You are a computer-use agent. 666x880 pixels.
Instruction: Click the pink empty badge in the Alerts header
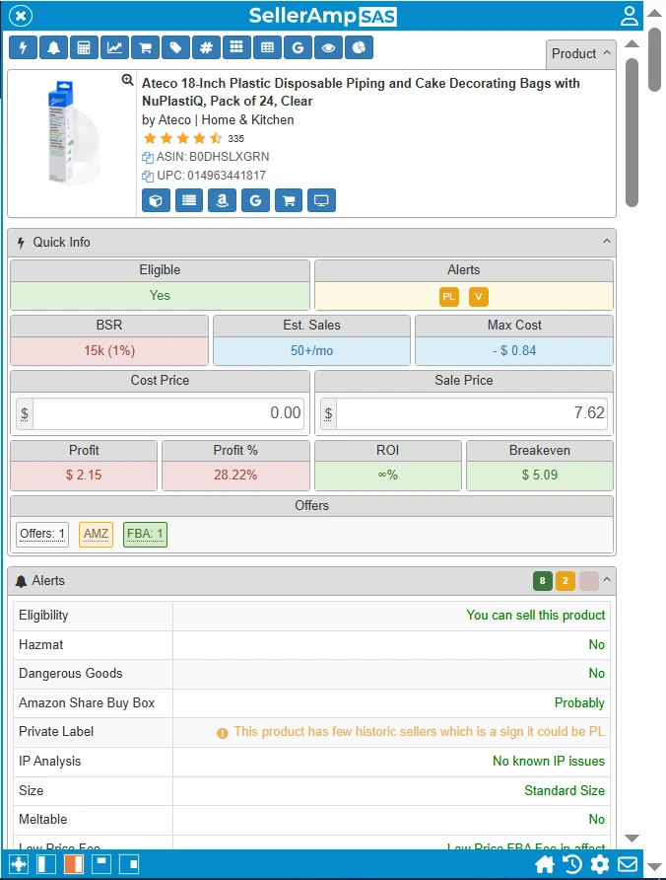click(x=588, y=581)
